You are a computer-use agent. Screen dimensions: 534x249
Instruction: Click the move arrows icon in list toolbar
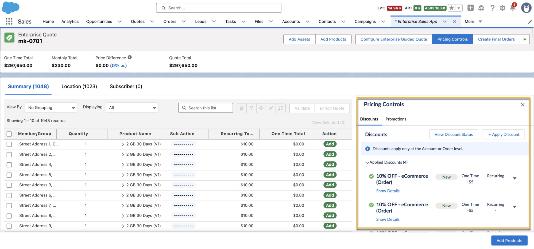click(261, 108)
